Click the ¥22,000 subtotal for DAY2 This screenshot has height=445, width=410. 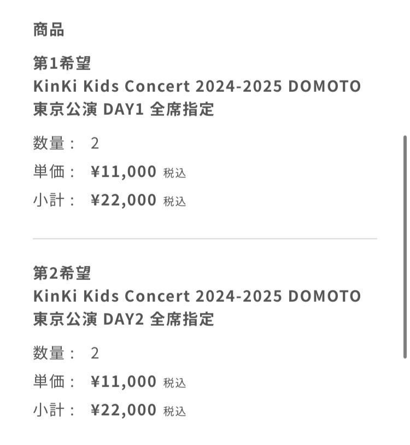pos(124,410)
